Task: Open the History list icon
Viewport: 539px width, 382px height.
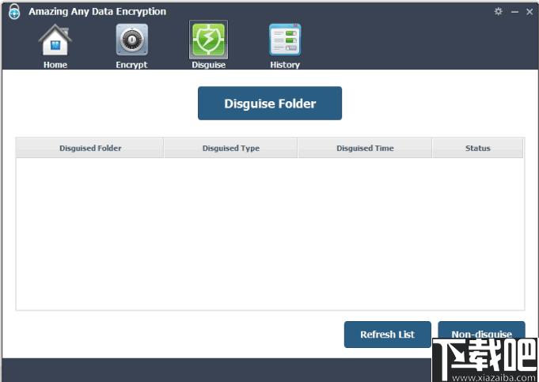Action: (285, 40)
